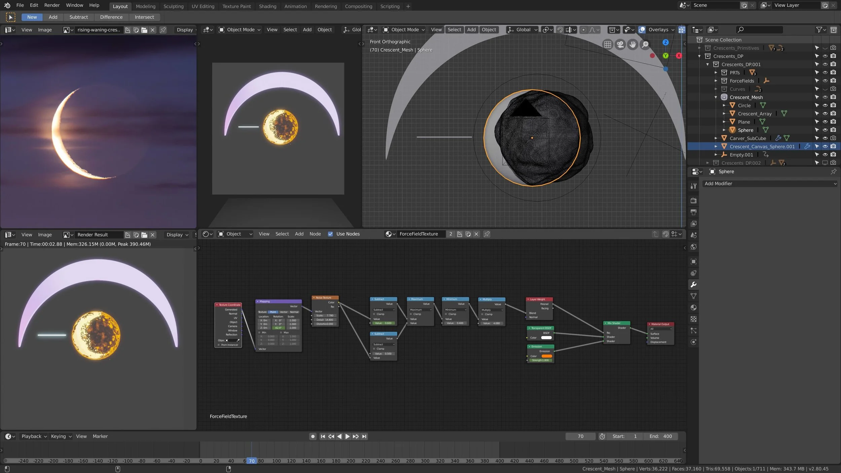This screenshot has width=841, height=473.
Task: Expand the PRTs collection
Action: (716, 73)
